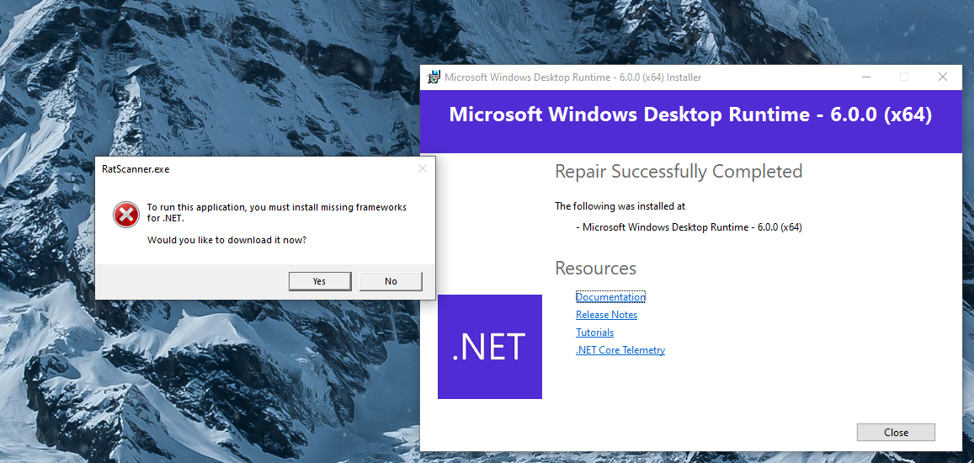
Task: Click No in the RatScanner.exe dialog
Action: coord(391,281)
